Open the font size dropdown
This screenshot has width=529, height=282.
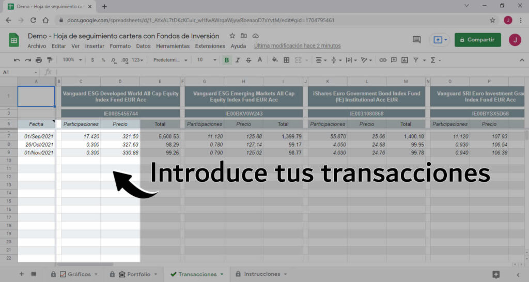pos(207,60)
